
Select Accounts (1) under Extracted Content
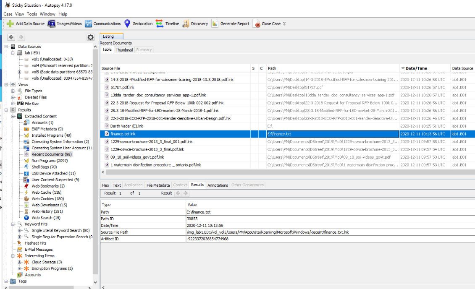click(x=42, y=122)
